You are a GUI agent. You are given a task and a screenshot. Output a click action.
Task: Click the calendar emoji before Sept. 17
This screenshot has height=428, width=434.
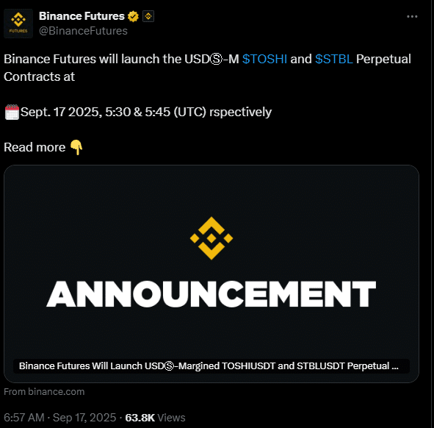12,113
